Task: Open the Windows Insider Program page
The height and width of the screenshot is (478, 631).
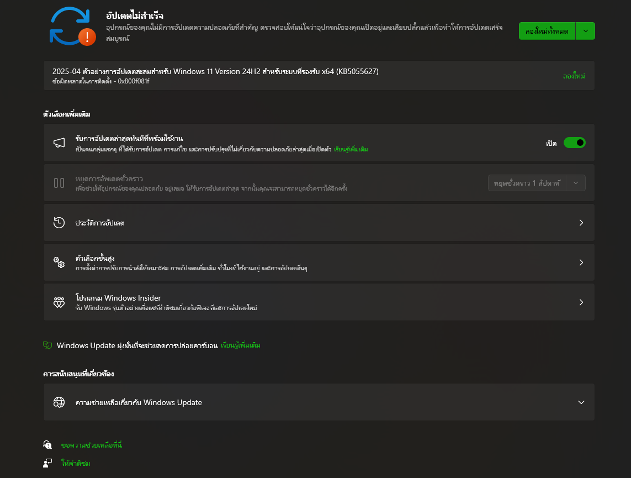Action: click(x=319, y=302)
